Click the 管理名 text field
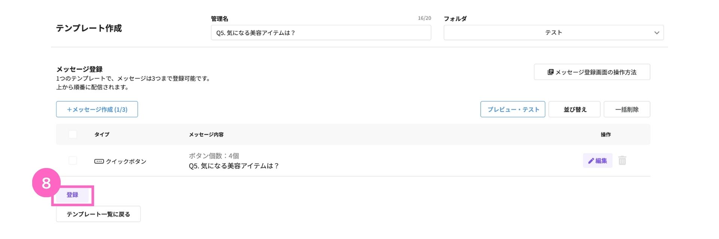Image resolution: width=719 pixels, height=239 pixels. [321, 33]
